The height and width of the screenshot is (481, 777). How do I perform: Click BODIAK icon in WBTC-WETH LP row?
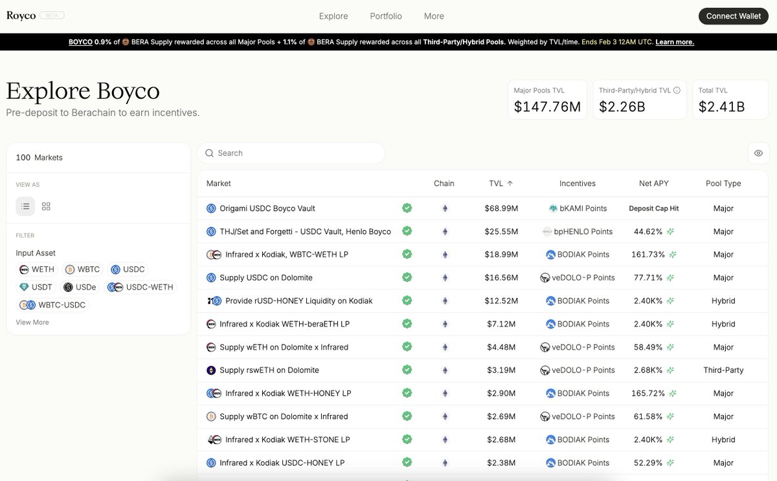[550, 255]
